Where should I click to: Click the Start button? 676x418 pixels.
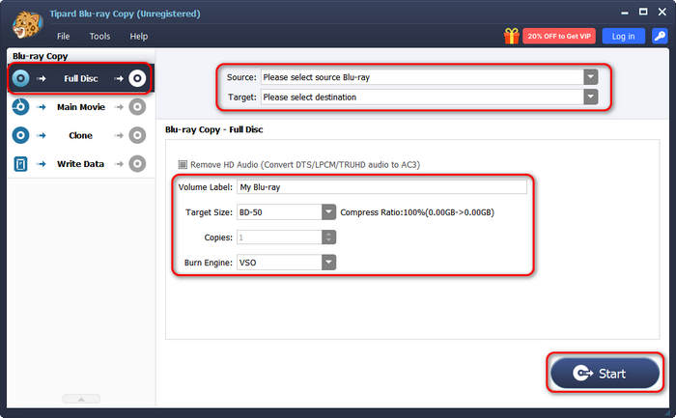pyautogui.click(x=605, y=374)
